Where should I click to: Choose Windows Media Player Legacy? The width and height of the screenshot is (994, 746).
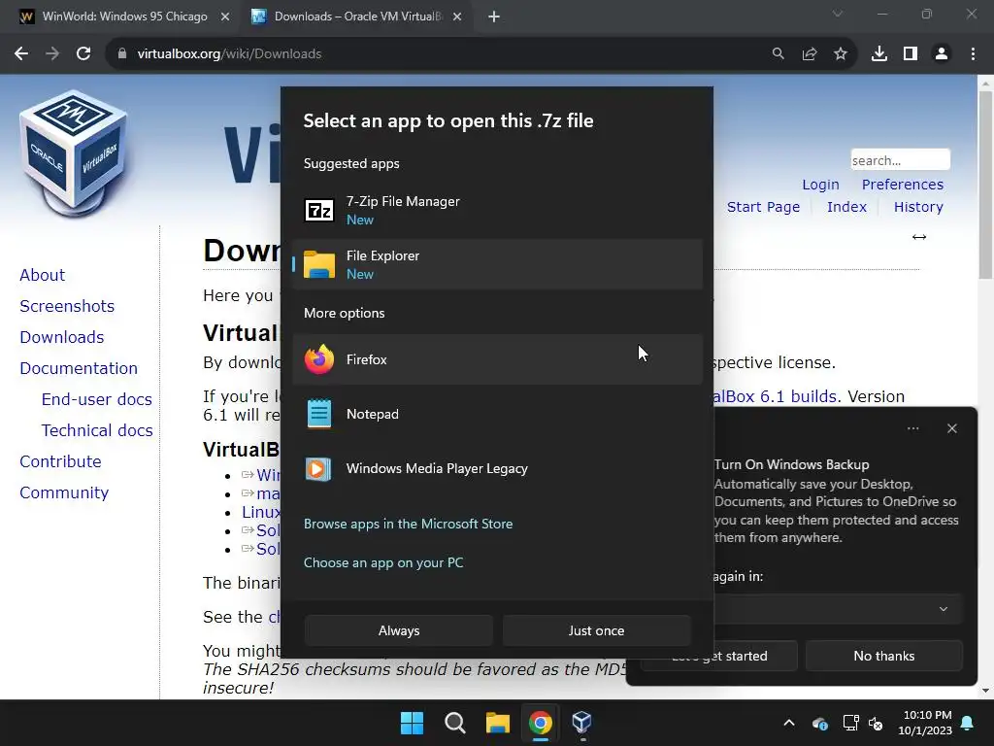click(x=498, y=469)
